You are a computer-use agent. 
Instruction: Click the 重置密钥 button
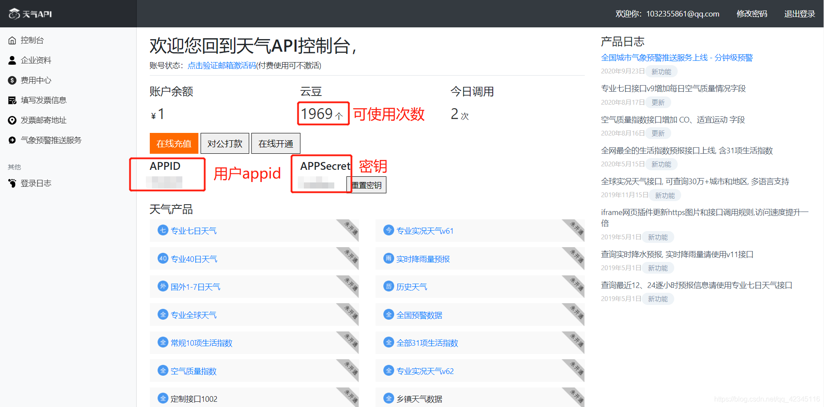[x=366, y=185]
